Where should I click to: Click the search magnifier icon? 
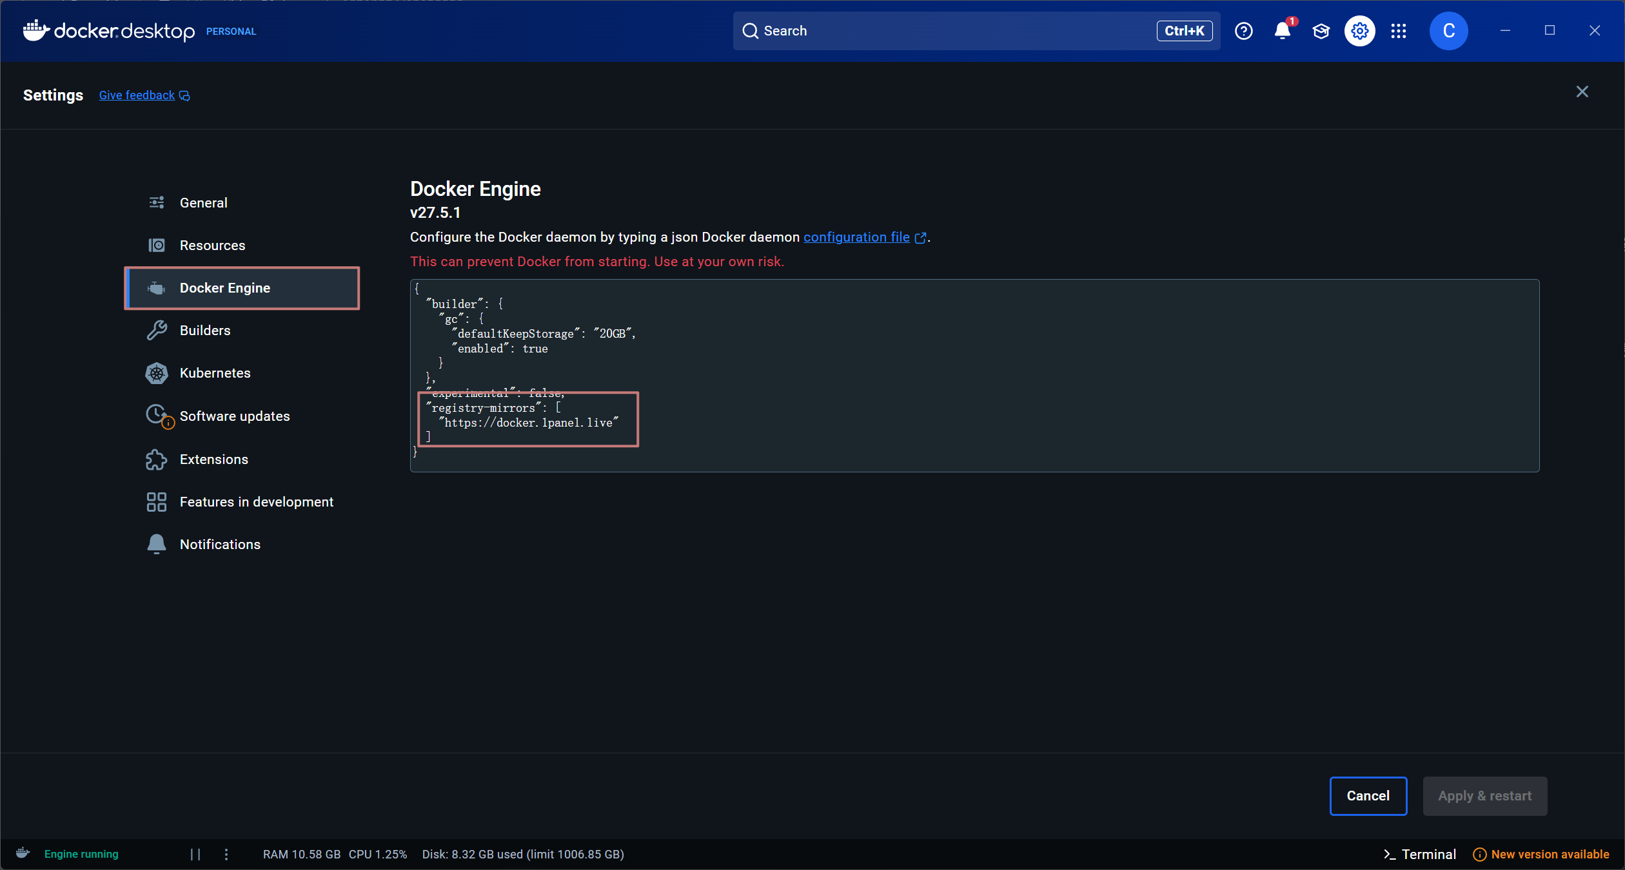coord(750,31)
